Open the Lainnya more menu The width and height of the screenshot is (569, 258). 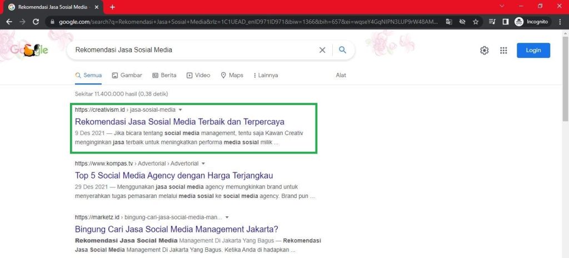[266, 75]
